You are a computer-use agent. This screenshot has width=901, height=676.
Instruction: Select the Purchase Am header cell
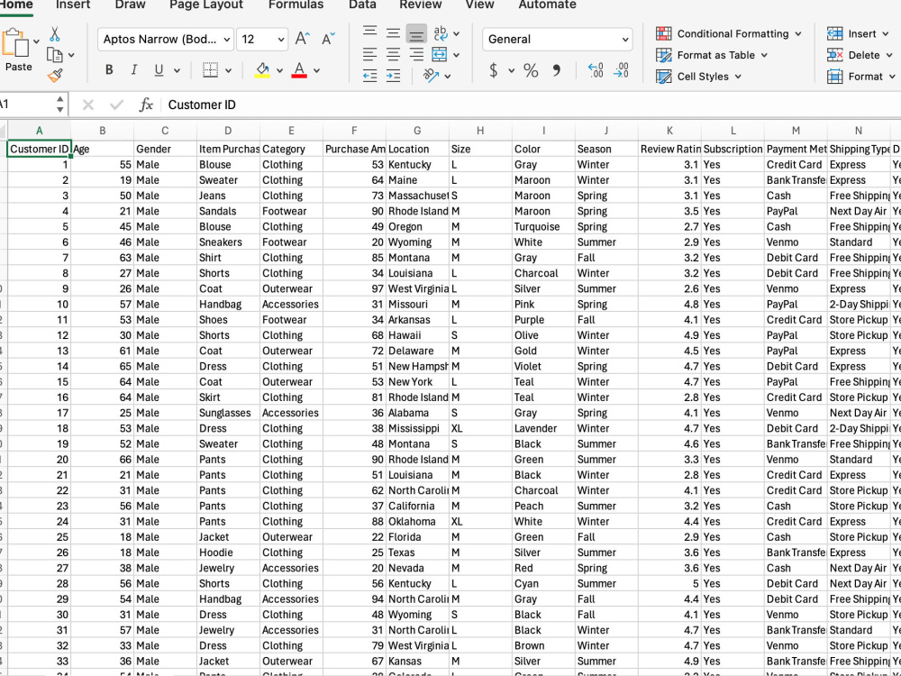(354, 149)
